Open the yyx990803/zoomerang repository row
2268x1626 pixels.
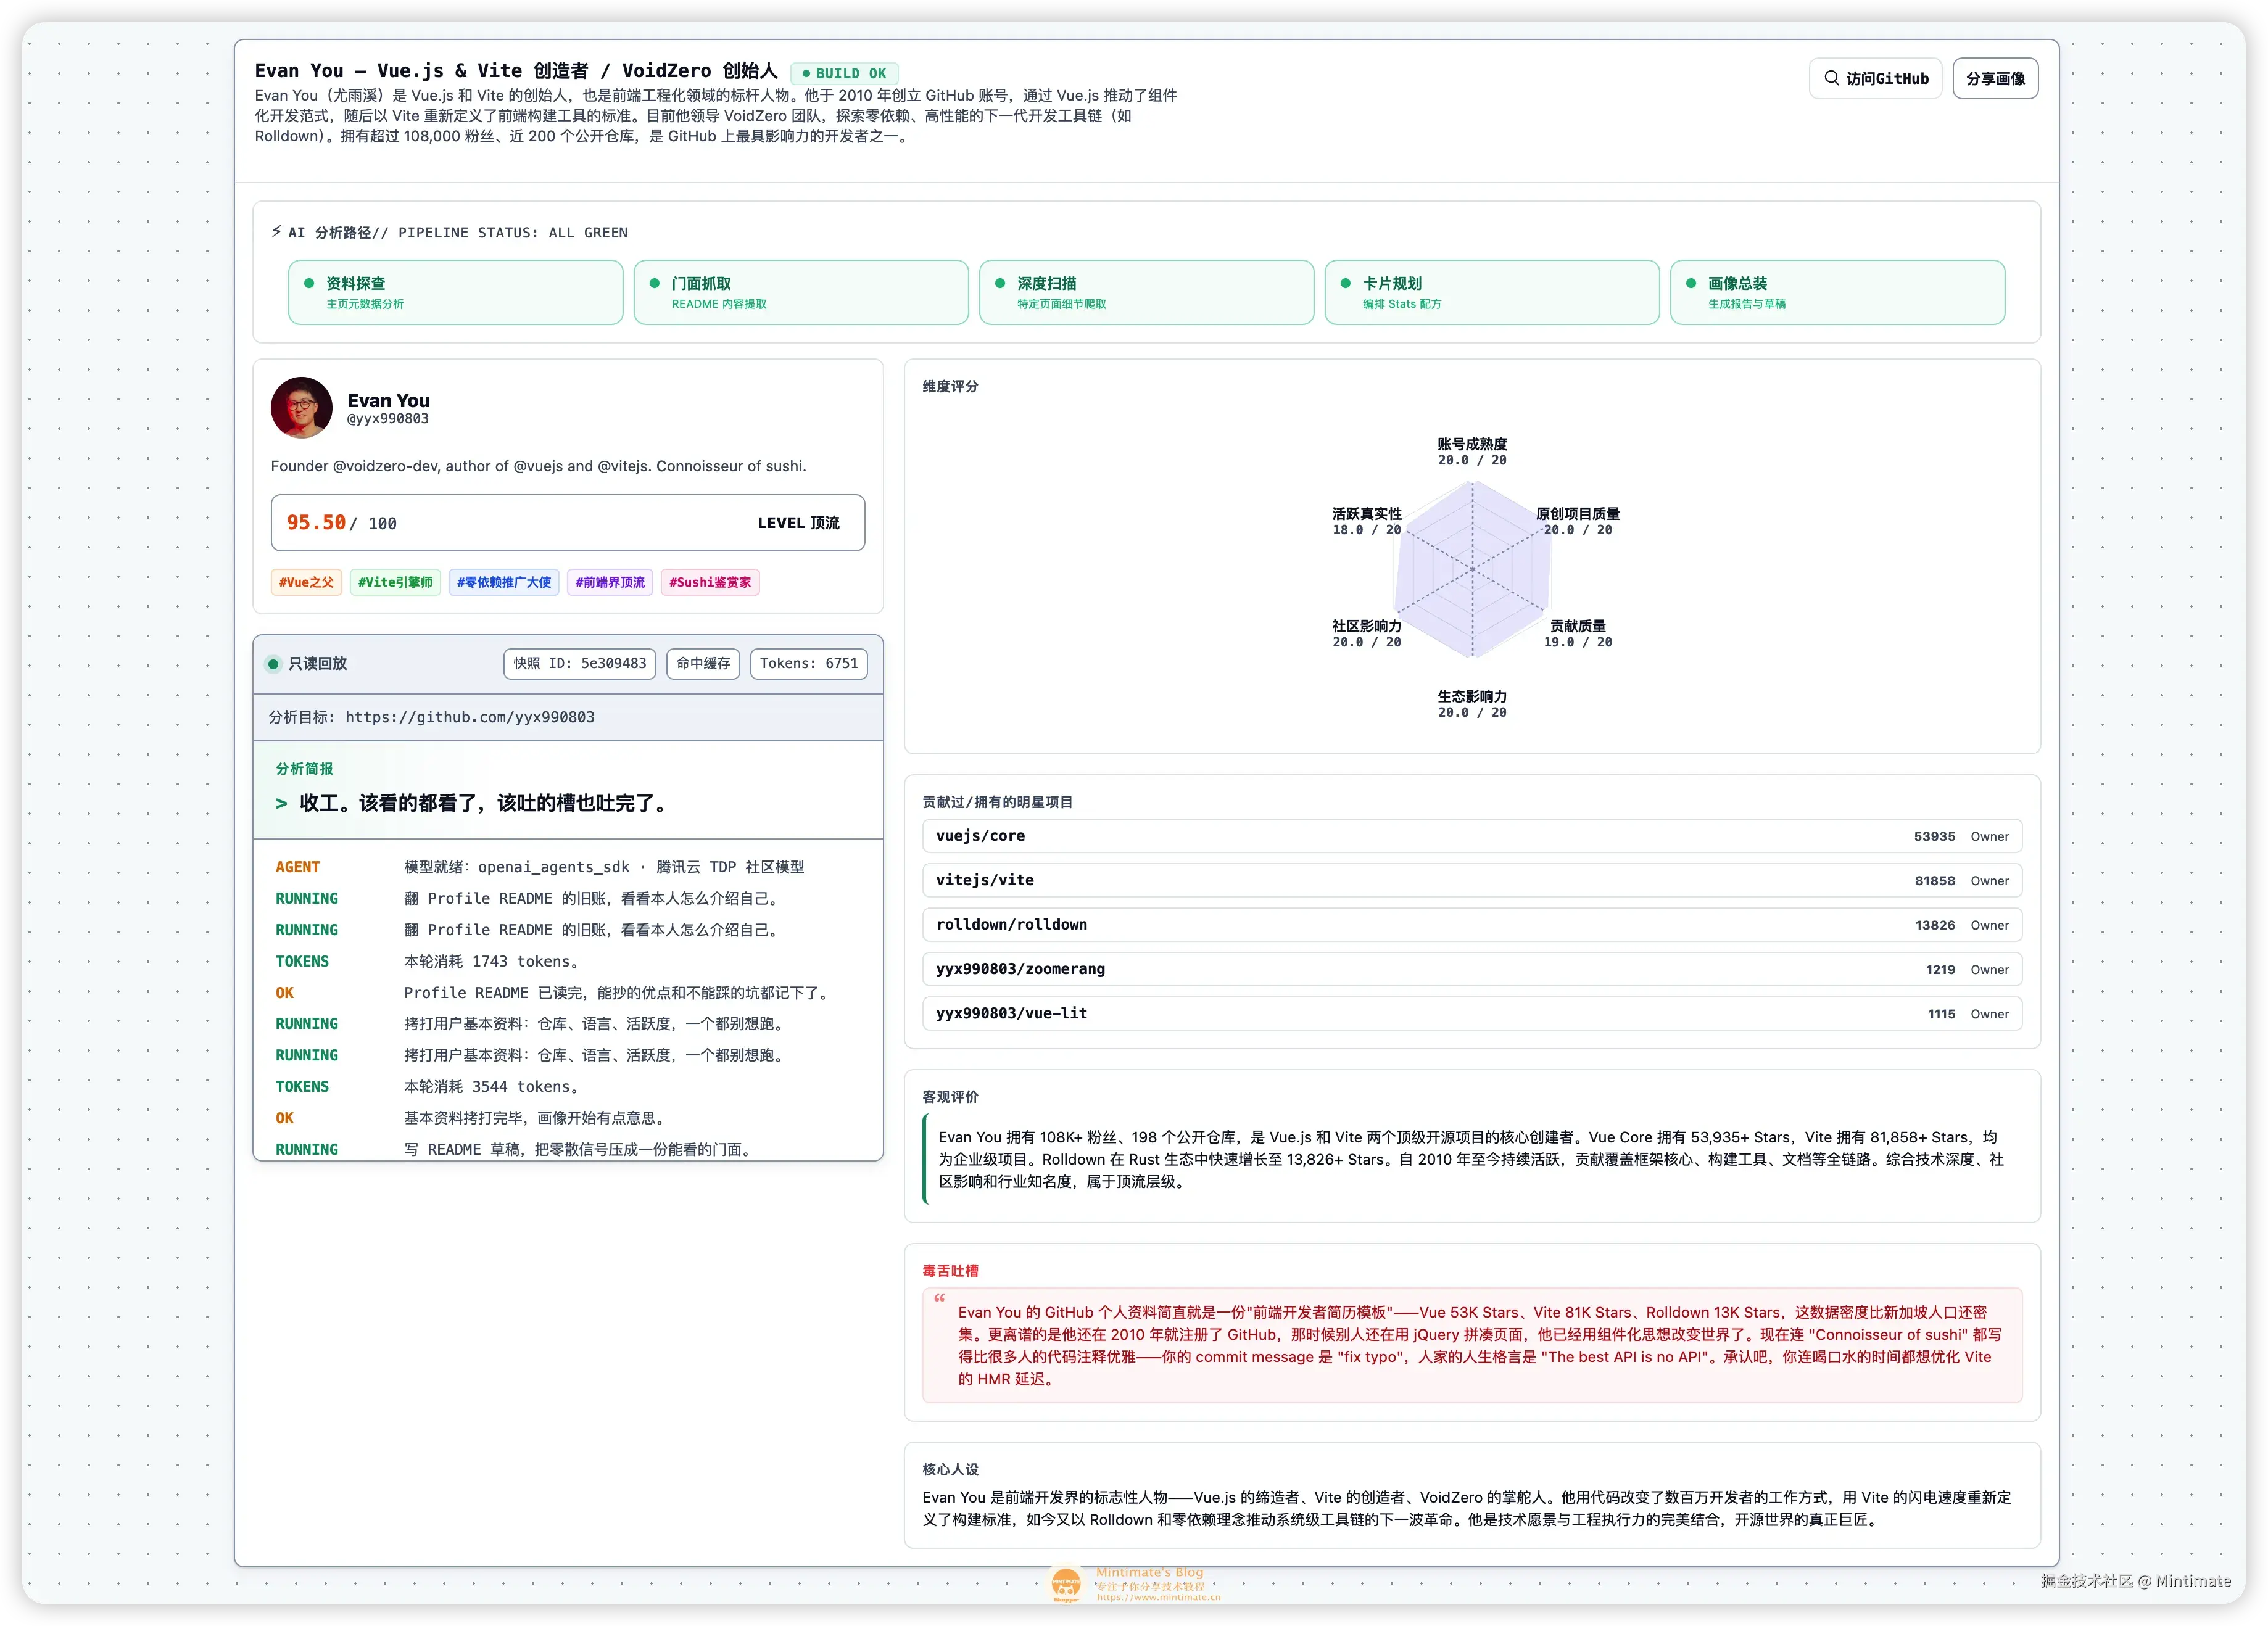[x=1472, y=969]
